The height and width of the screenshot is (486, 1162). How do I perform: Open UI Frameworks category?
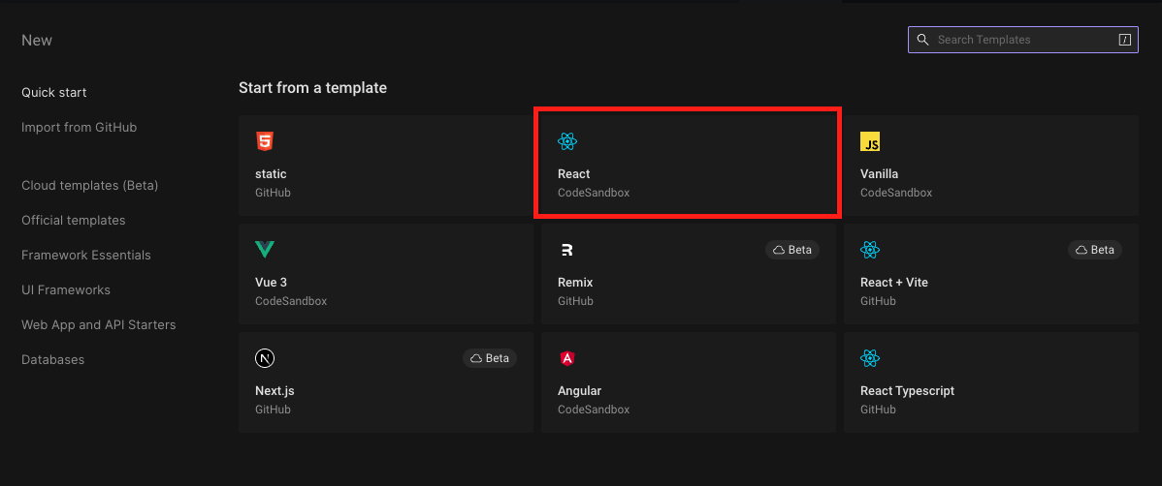pyautogui.click(x=66, y=290)
